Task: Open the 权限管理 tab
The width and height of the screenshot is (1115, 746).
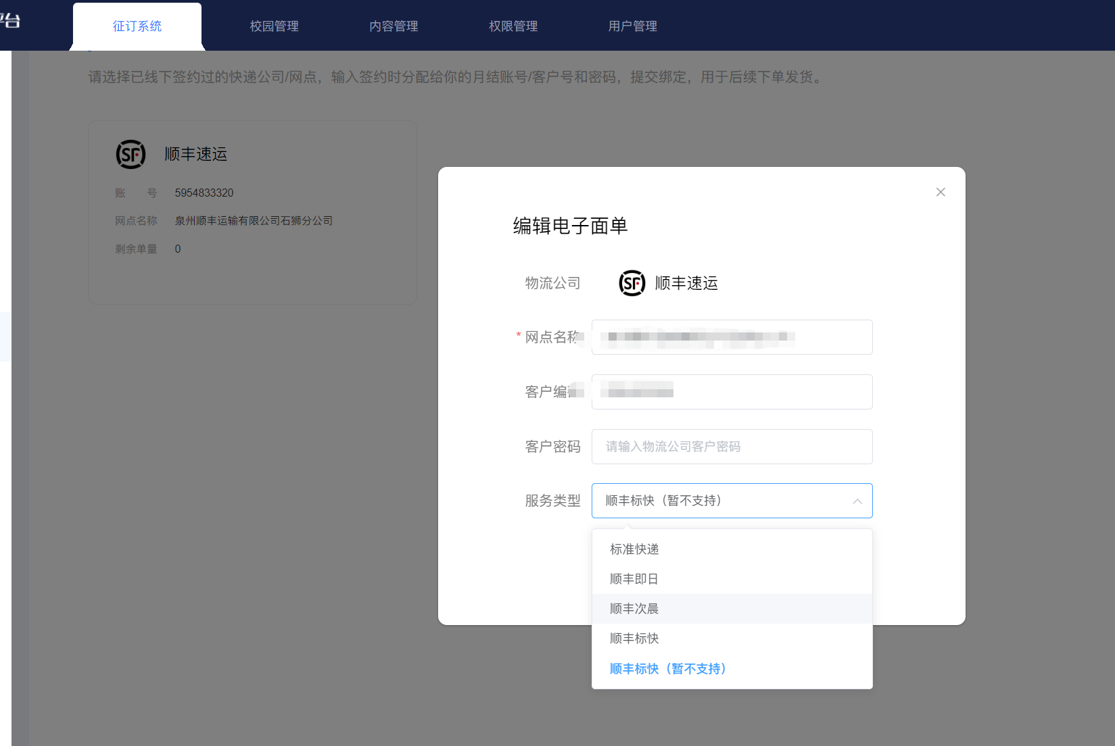Action: click(513, 26)
